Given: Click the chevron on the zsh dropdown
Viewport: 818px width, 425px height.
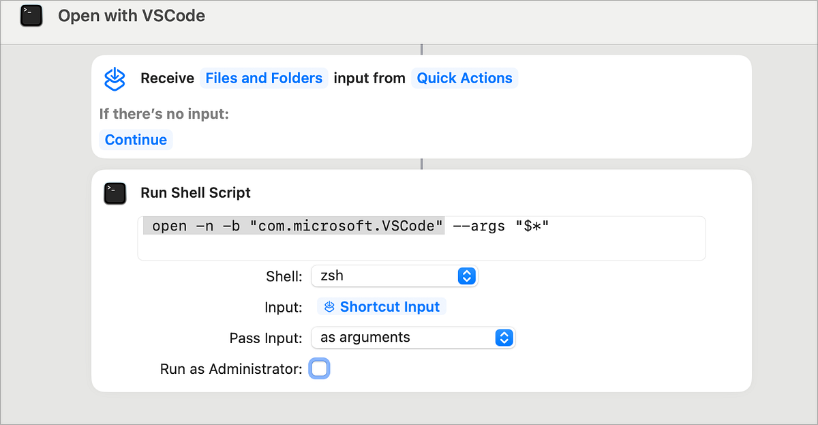Looking at the screenshot, I should 467,276.
